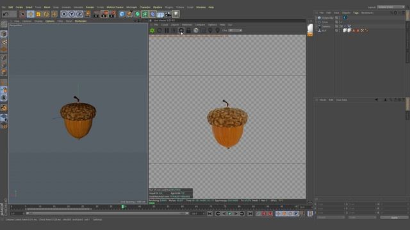Open the Chn channel dropdown
The width and height of the screenshot is (410, 230).
(x=235, y=31)
